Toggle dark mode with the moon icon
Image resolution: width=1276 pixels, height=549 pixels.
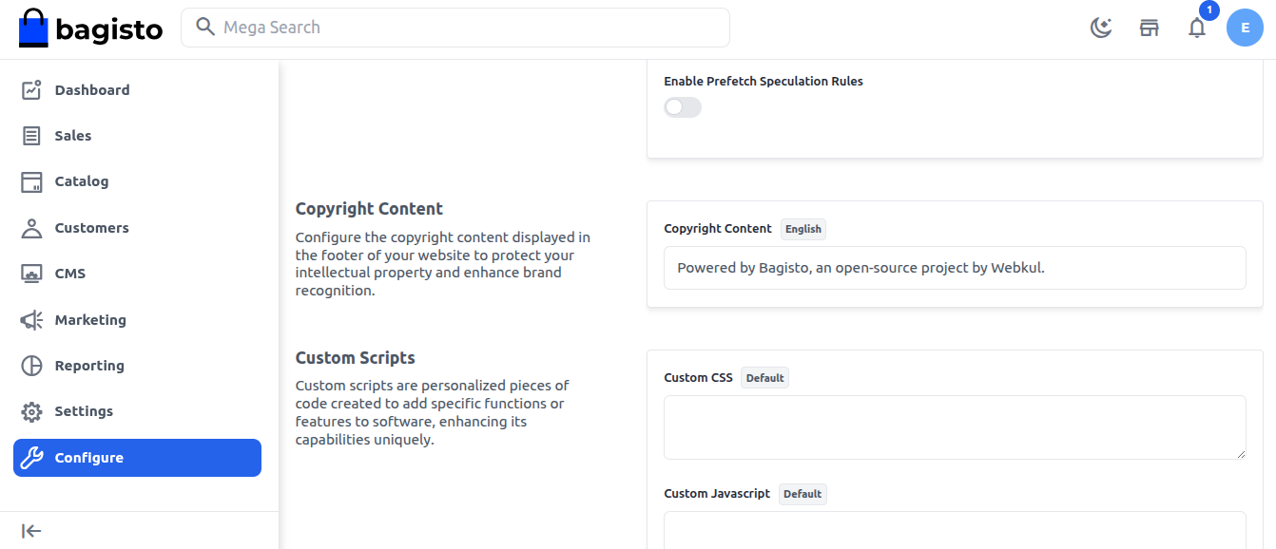point(1101,28)
